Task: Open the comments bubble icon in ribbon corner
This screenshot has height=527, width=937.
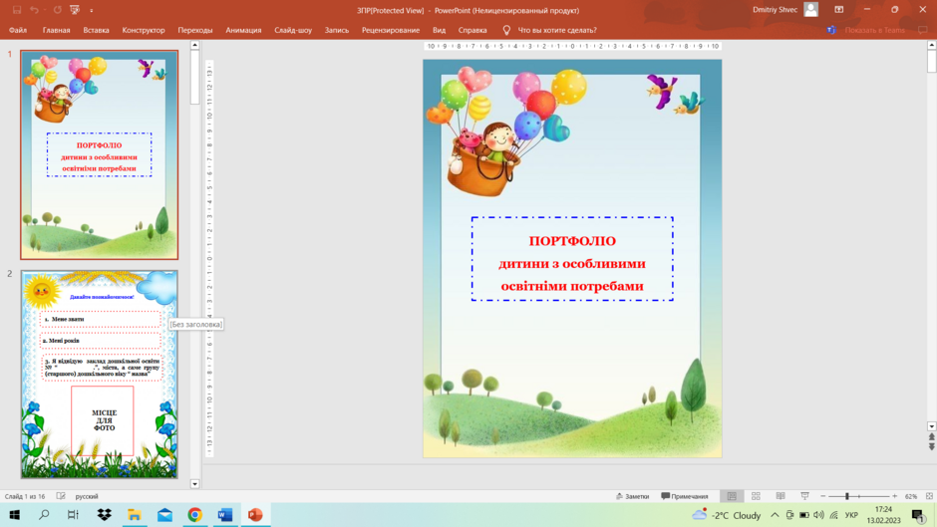Action: click(923, 30)
